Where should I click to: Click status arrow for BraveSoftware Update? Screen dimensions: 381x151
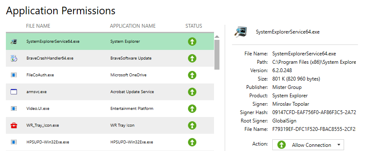[x=192, y=58]
